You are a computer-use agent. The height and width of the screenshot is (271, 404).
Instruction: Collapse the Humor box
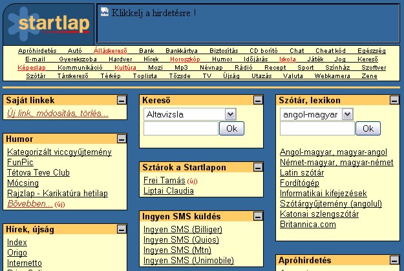(x=122, y=139)
